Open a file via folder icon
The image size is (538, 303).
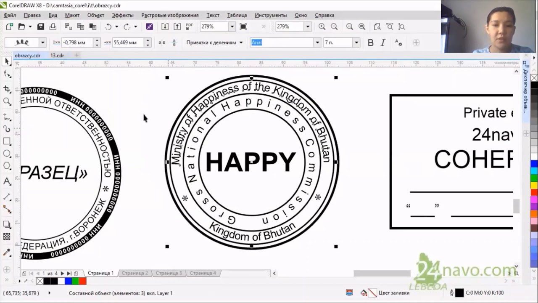[21, 27]
